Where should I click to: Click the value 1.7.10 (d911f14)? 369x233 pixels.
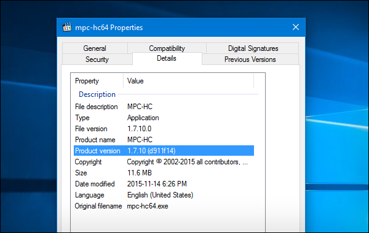coord(151,151)
